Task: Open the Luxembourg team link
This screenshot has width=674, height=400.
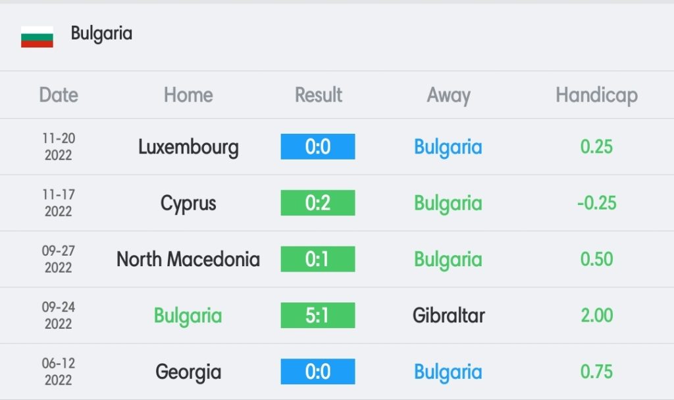Action: click(188, 147)
